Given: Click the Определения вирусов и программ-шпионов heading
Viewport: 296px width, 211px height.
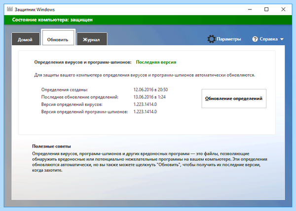Looking at the screenshot, I should click(83, 62).
